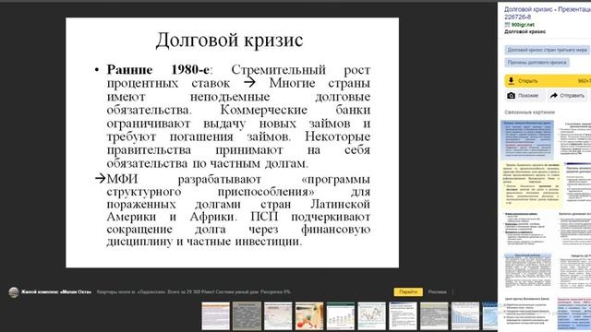The image size is (591, 332).
Task: Open the filmstrip thumbnail with the green-header bar chart
Action: (341, 316)
